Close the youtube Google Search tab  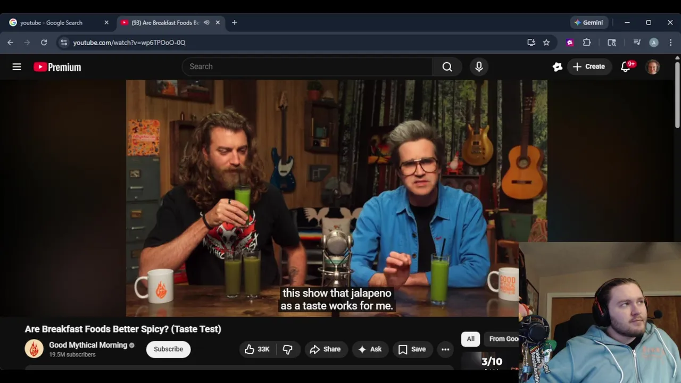tap(106, 23)
